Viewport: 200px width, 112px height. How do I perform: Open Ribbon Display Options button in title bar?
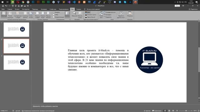(183, 6)
